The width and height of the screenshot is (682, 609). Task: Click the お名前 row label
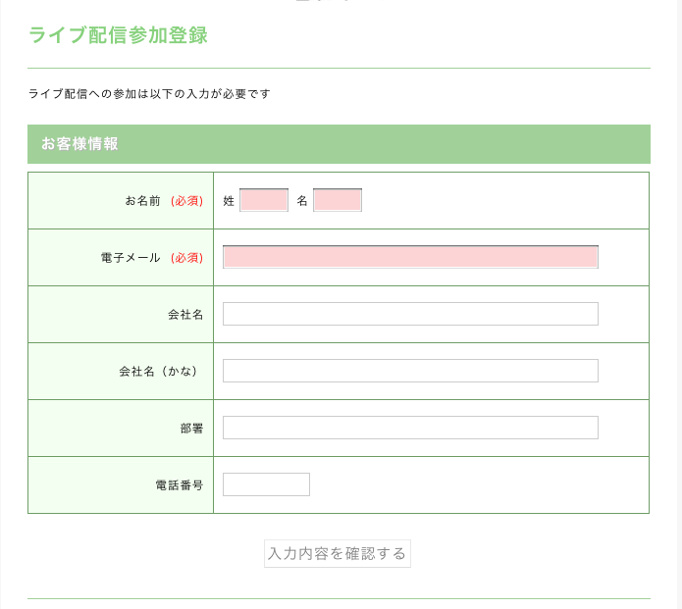pyautogui.click(x=142, y=201)
